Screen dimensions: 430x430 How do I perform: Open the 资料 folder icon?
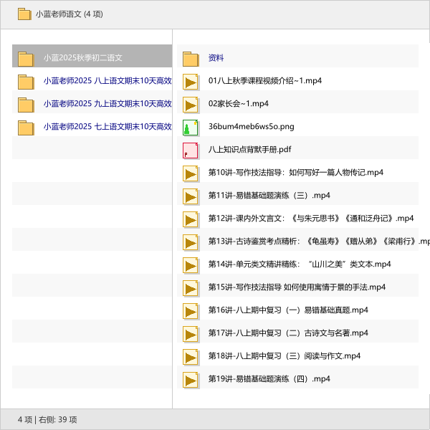[x=191, y=58]
